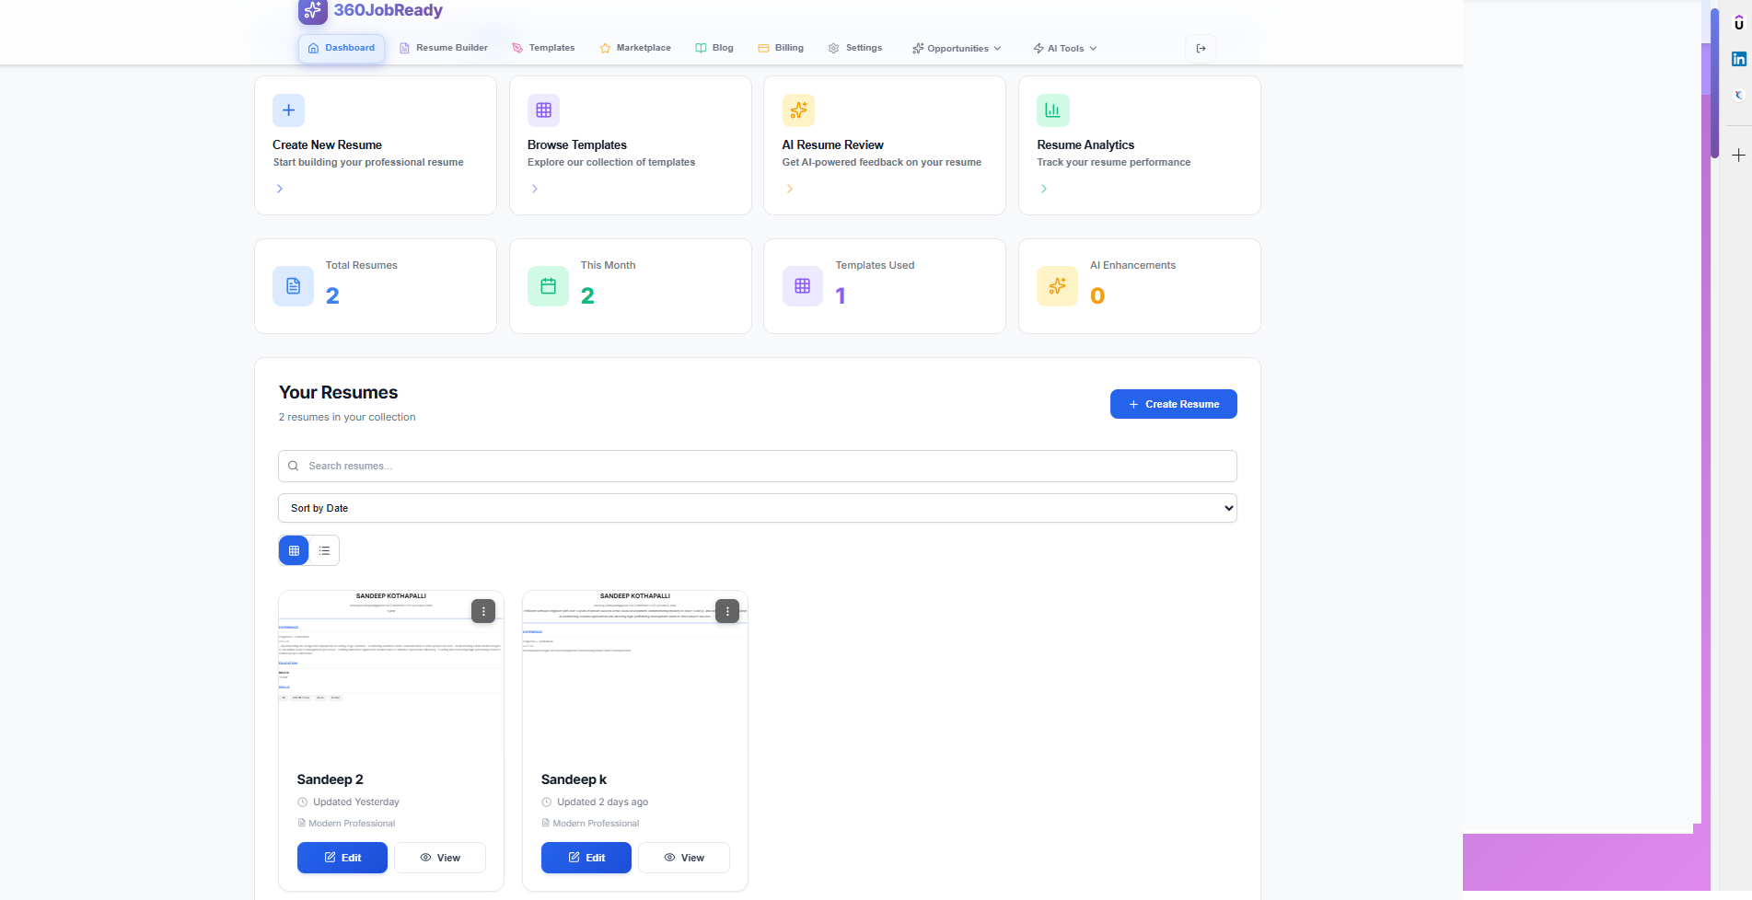Open the Sort by Date dropdown
This screenshot has height=900, width=1752.
coord(758,508)
